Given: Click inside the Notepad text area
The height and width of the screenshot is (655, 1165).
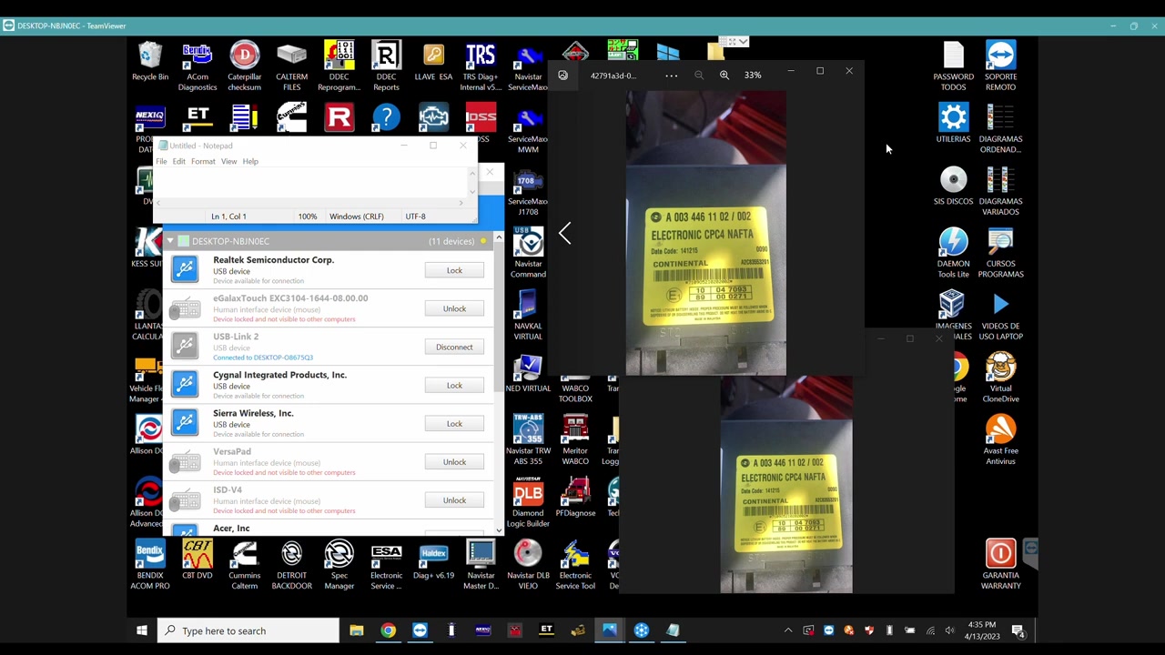Looking at the screenshot, I should (309, 183).
